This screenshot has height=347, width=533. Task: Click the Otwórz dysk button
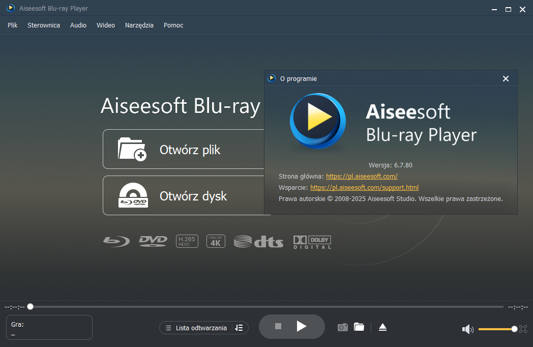coord(184,195)
